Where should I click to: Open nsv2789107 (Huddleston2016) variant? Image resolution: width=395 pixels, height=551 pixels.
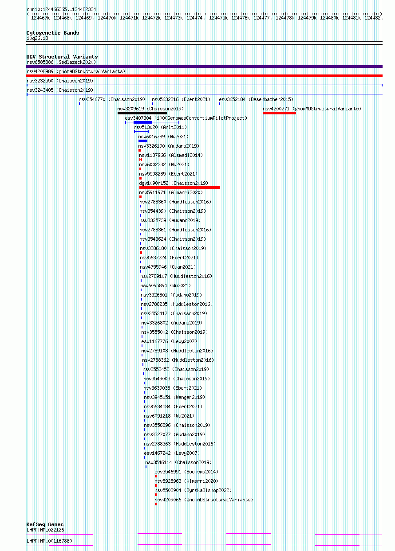[x=177, y=277]
